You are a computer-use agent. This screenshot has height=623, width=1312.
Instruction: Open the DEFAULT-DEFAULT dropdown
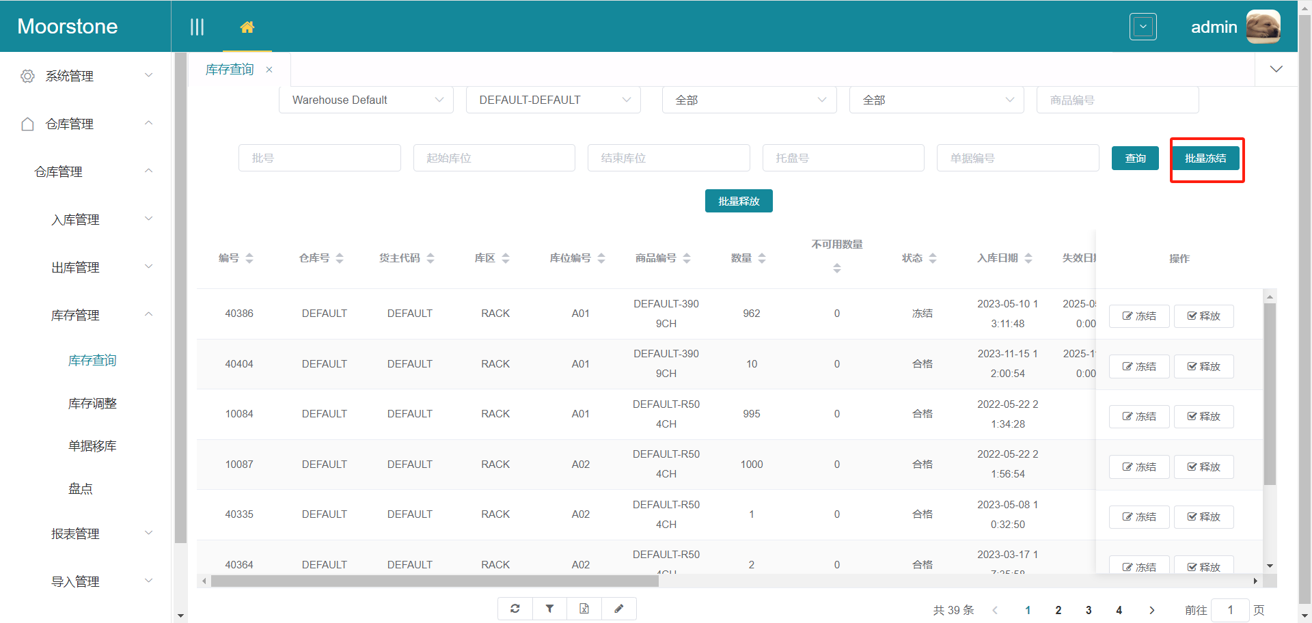[553, 100]
